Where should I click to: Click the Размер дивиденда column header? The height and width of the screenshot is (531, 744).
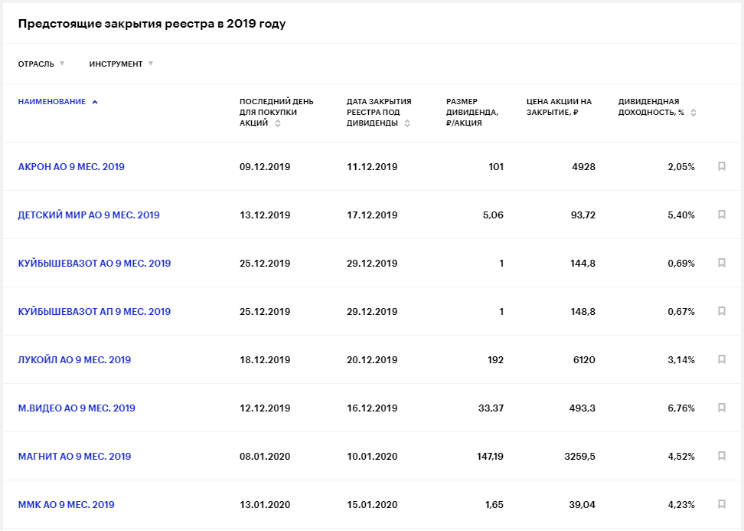pos(472,112)
